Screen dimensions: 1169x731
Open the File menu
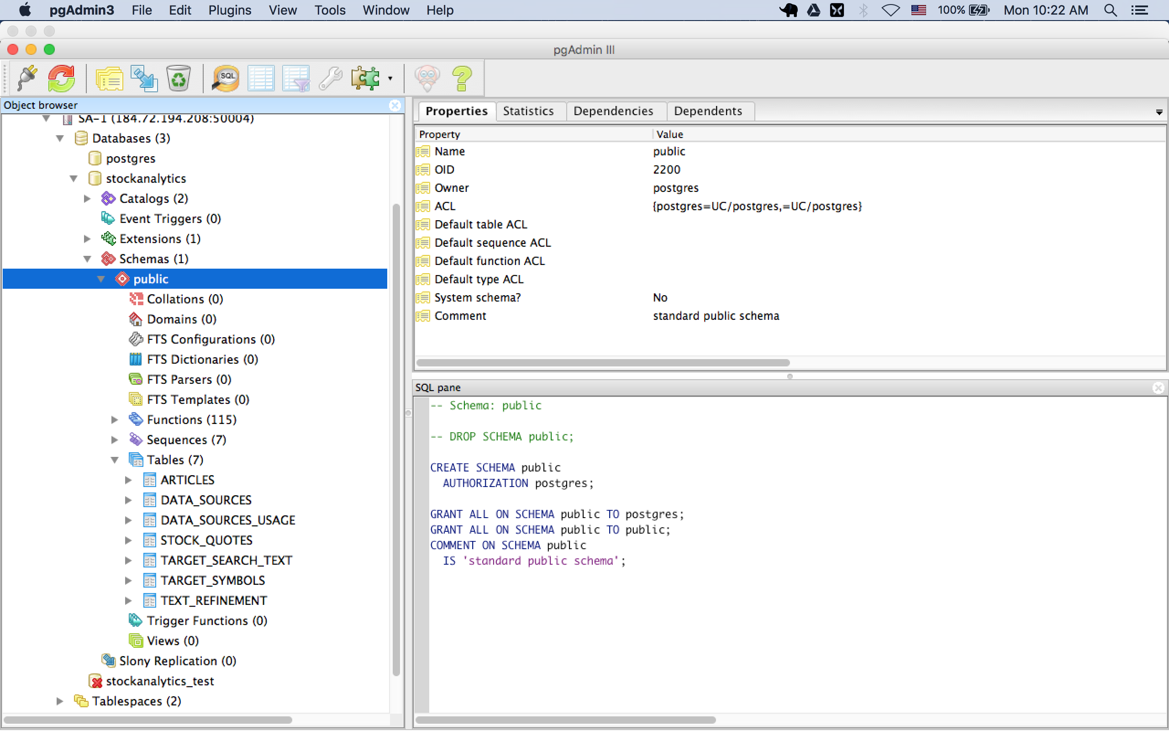[142, 10]
